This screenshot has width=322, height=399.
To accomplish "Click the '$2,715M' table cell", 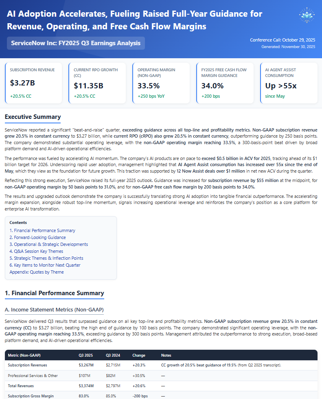I will pyautogui.click(x=113, y=365).
